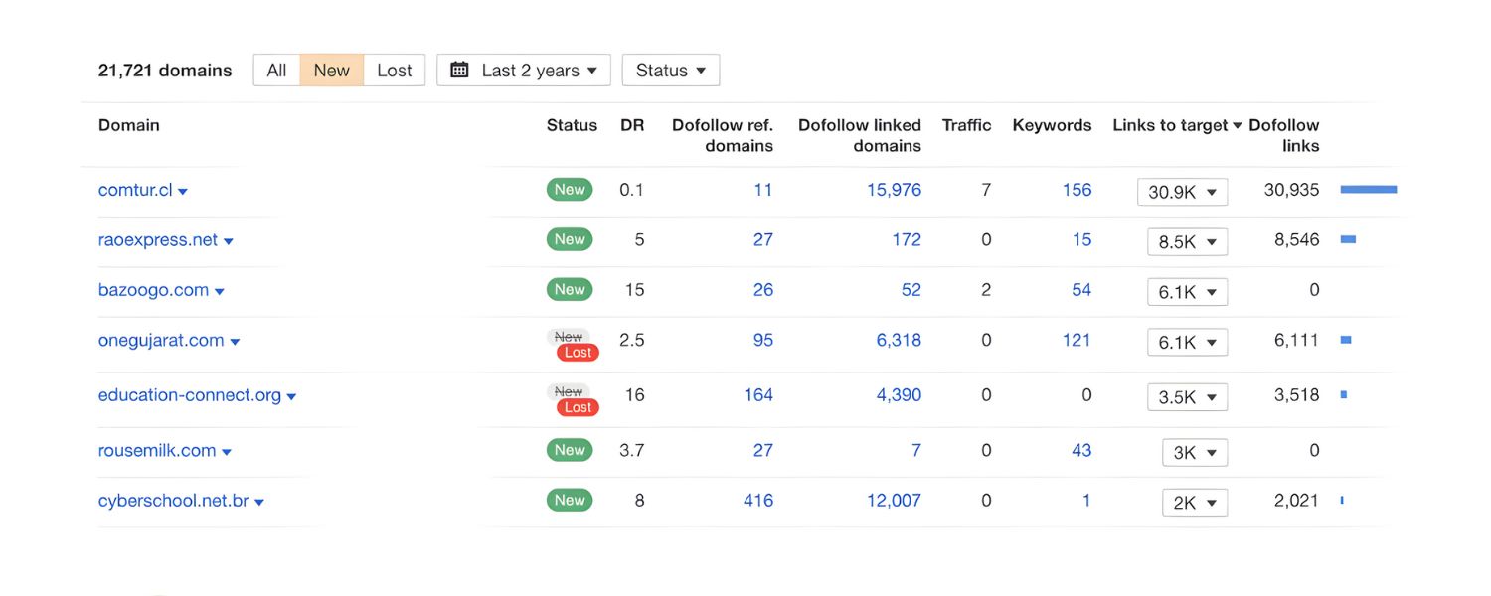Screen dimensions: 1491x596
Task: Expand the caret next to raoexpress.net
Action: click(230, 240)
